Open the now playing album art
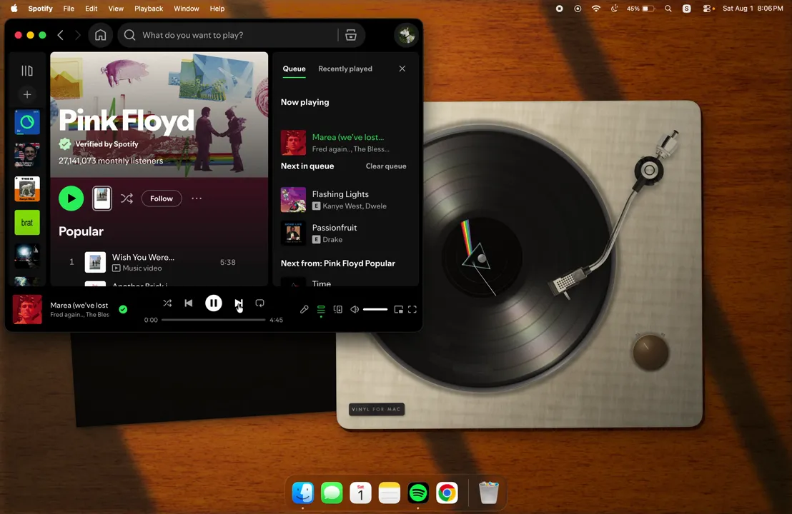 click(x=27, y=309)
